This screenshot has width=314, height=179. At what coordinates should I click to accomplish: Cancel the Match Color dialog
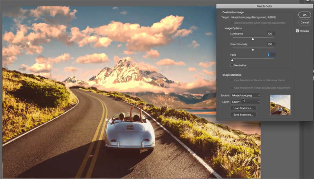click(x=305, y=22)
